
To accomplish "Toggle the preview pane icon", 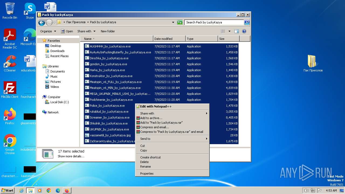I will [x=236, y=31].
